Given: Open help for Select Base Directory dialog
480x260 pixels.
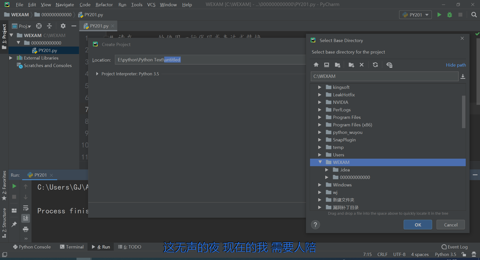Looking at the screenshot, I should pyautogui.click(x=315, y=225).
